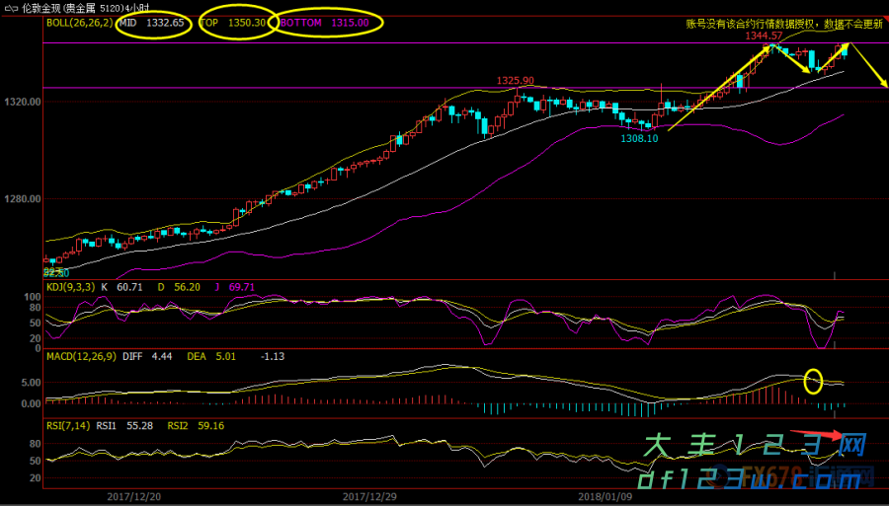The image size is (889, 506).
Task: Click the 1308.10 low price label
Action: [638, 139]
